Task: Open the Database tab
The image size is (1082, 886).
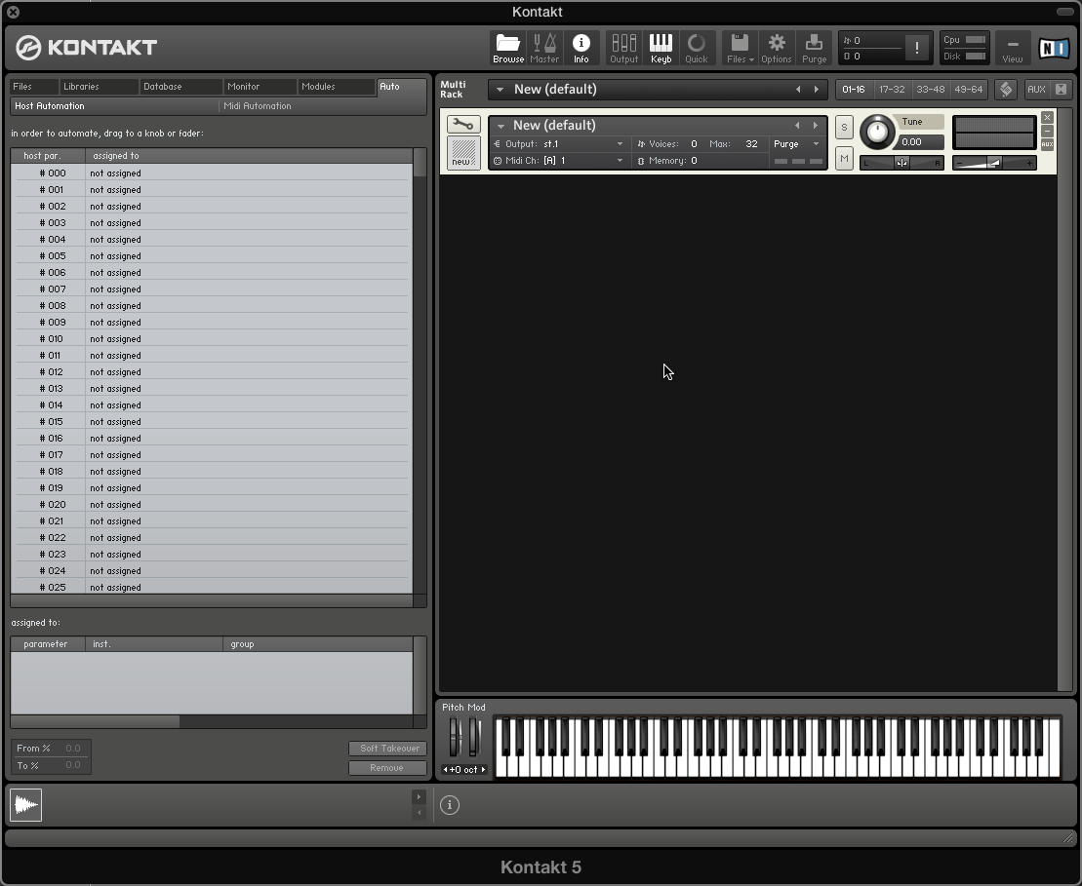Action: (180, 87)
